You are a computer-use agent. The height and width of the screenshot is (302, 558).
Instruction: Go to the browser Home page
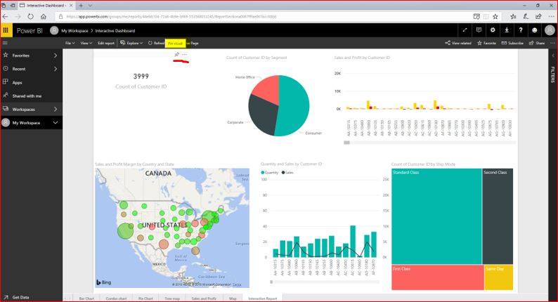(x=44, y=16)
